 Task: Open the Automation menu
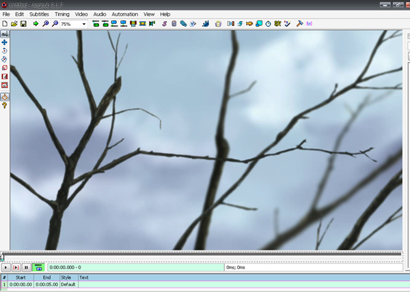coord(125,14)
